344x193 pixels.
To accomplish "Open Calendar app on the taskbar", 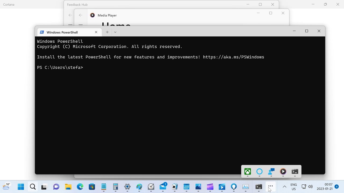I will [x=187, y=187].
